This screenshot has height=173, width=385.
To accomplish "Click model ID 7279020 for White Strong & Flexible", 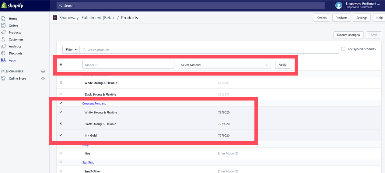I will [224, 112].
